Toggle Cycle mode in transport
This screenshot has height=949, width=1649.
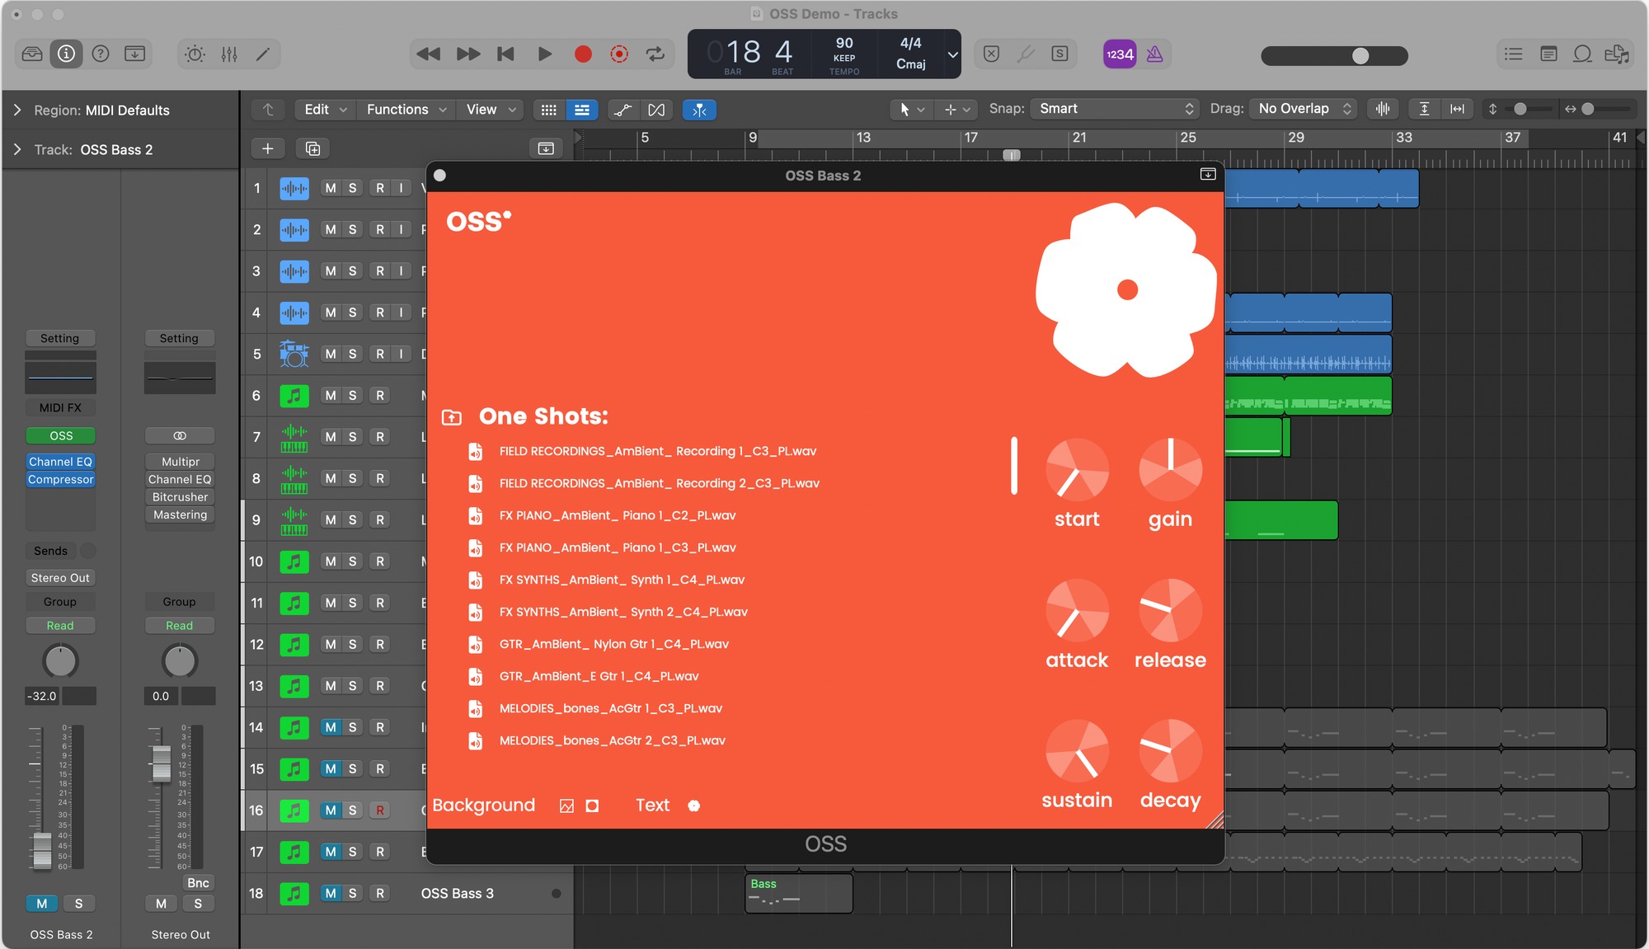click(x=655, y=54)
